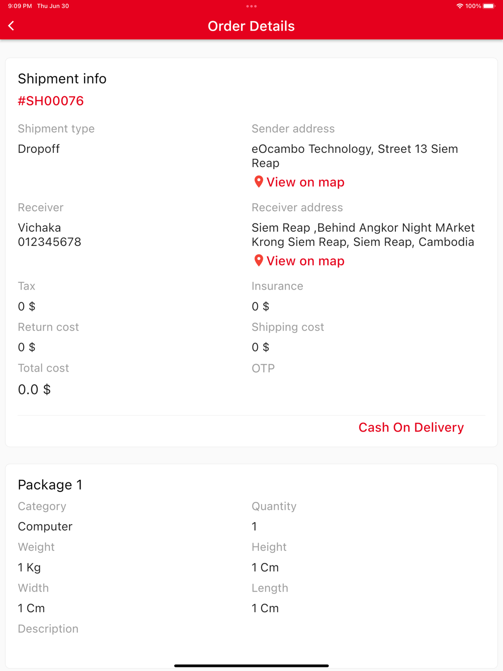Tap the receiver name Vichaka
Screen dimensions: 503x671
[x=39, y=228]
